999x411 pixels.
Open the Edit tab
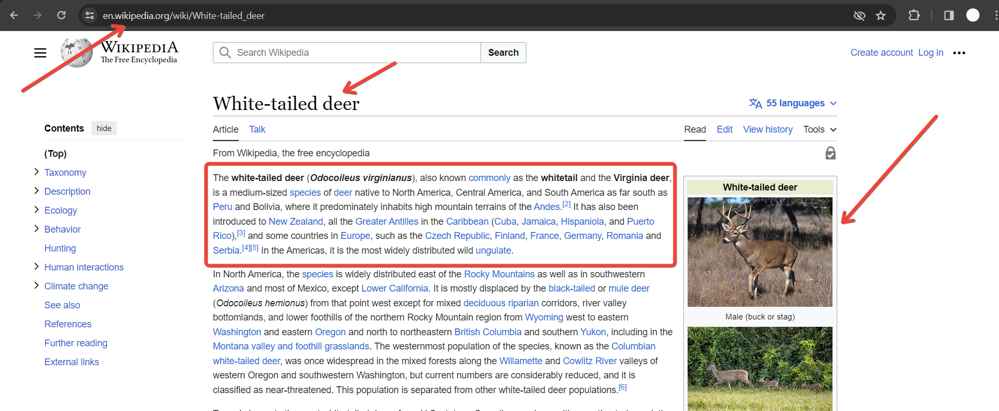pos(724,129)
